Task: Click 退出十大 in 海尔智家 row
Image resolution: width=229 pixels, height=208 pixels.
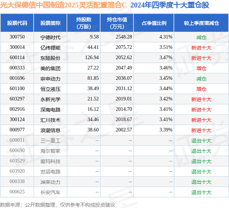Action: 201,151
